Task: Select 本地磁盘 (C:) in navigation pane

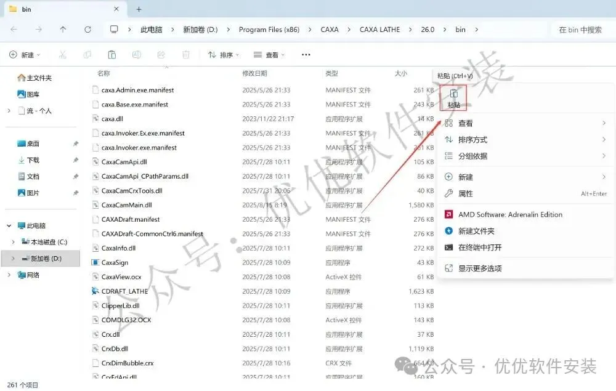Action: (44, 242)
